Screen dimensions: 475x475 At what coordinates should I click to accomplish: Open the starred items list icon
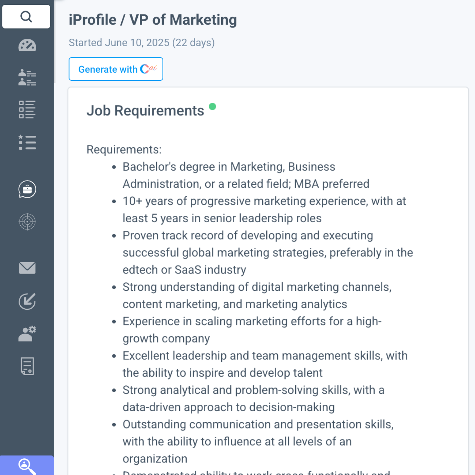pos(27,142)
